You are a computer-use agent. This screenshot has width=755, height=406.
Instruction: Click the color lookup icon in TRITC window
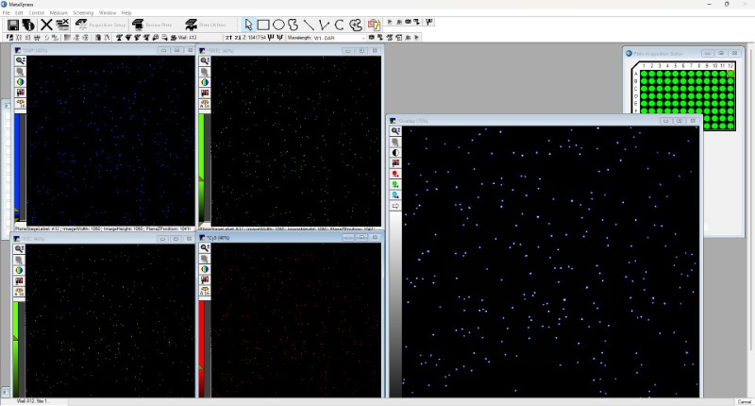coord(204,82)
